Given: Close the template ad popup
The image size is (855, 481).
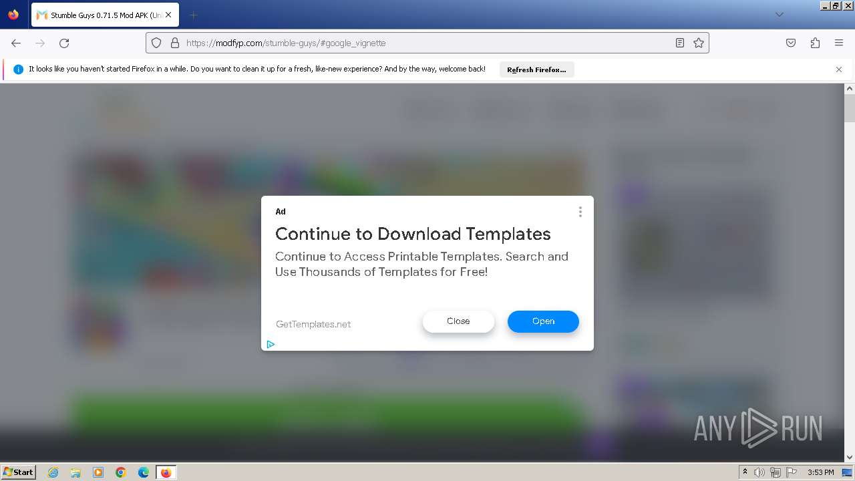Looking at the screenshot, I should click(x=458, y=321).
